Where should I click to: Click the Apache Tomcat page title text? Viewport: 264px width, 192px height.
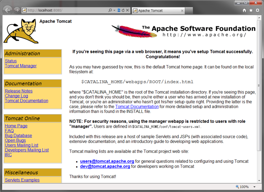pos(55,21)
